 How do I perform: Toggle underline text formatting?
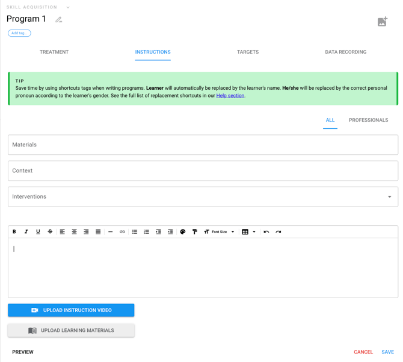tap(38, 232)
